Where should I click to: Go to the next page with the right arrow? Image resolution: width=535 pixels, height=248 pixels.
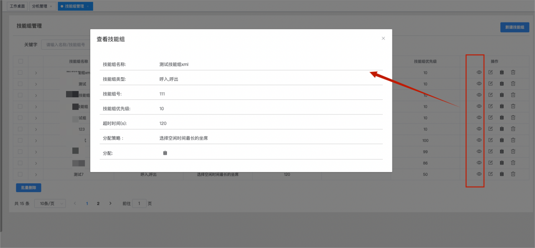110,203
